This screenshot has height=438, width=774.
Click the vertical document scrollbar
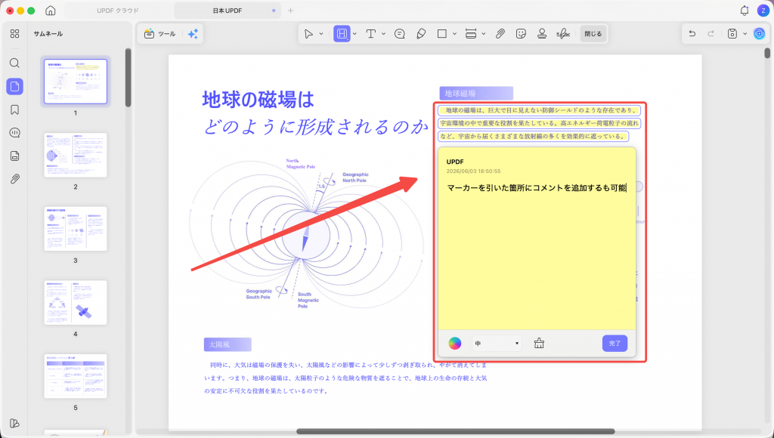[767, 52]
